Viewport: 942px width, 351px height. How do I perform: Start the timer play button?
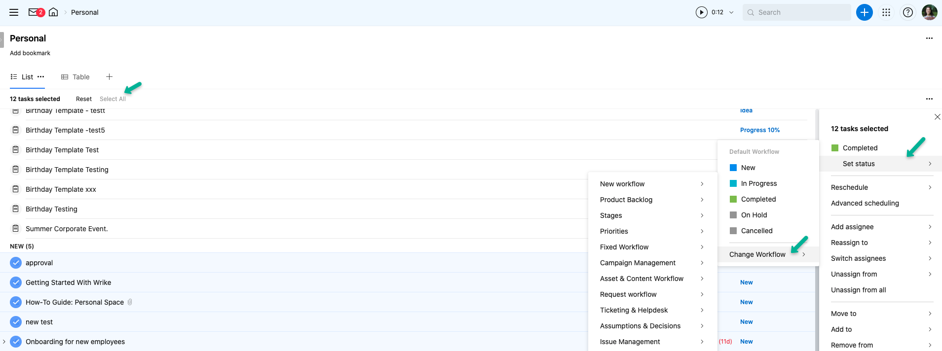click(701, 12)
